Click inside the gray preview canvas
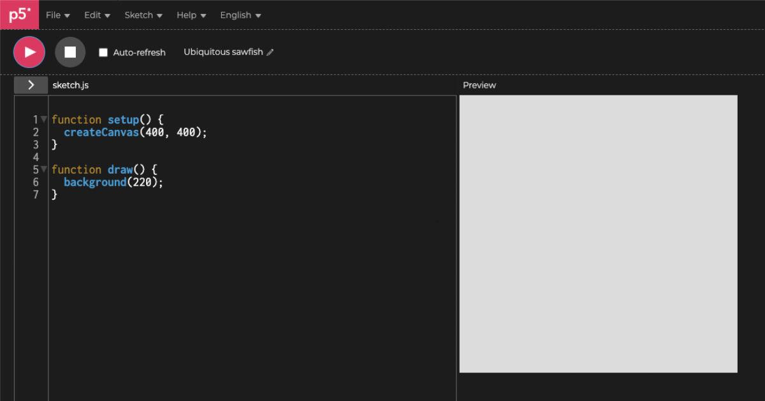 [x=599, y=234]
